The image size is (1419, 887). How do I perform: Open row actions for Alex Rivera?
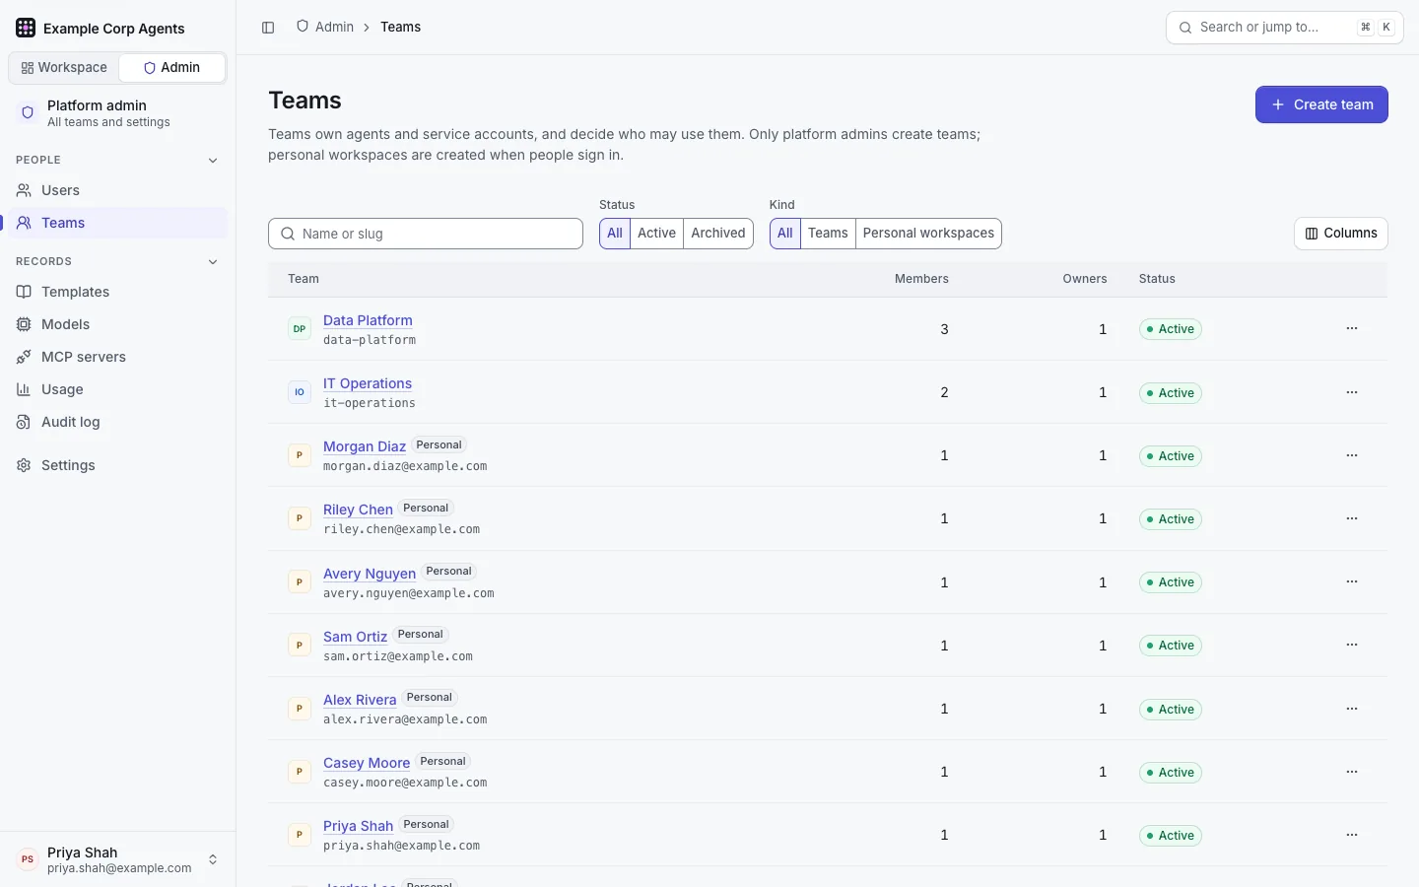pos(1352,709)
